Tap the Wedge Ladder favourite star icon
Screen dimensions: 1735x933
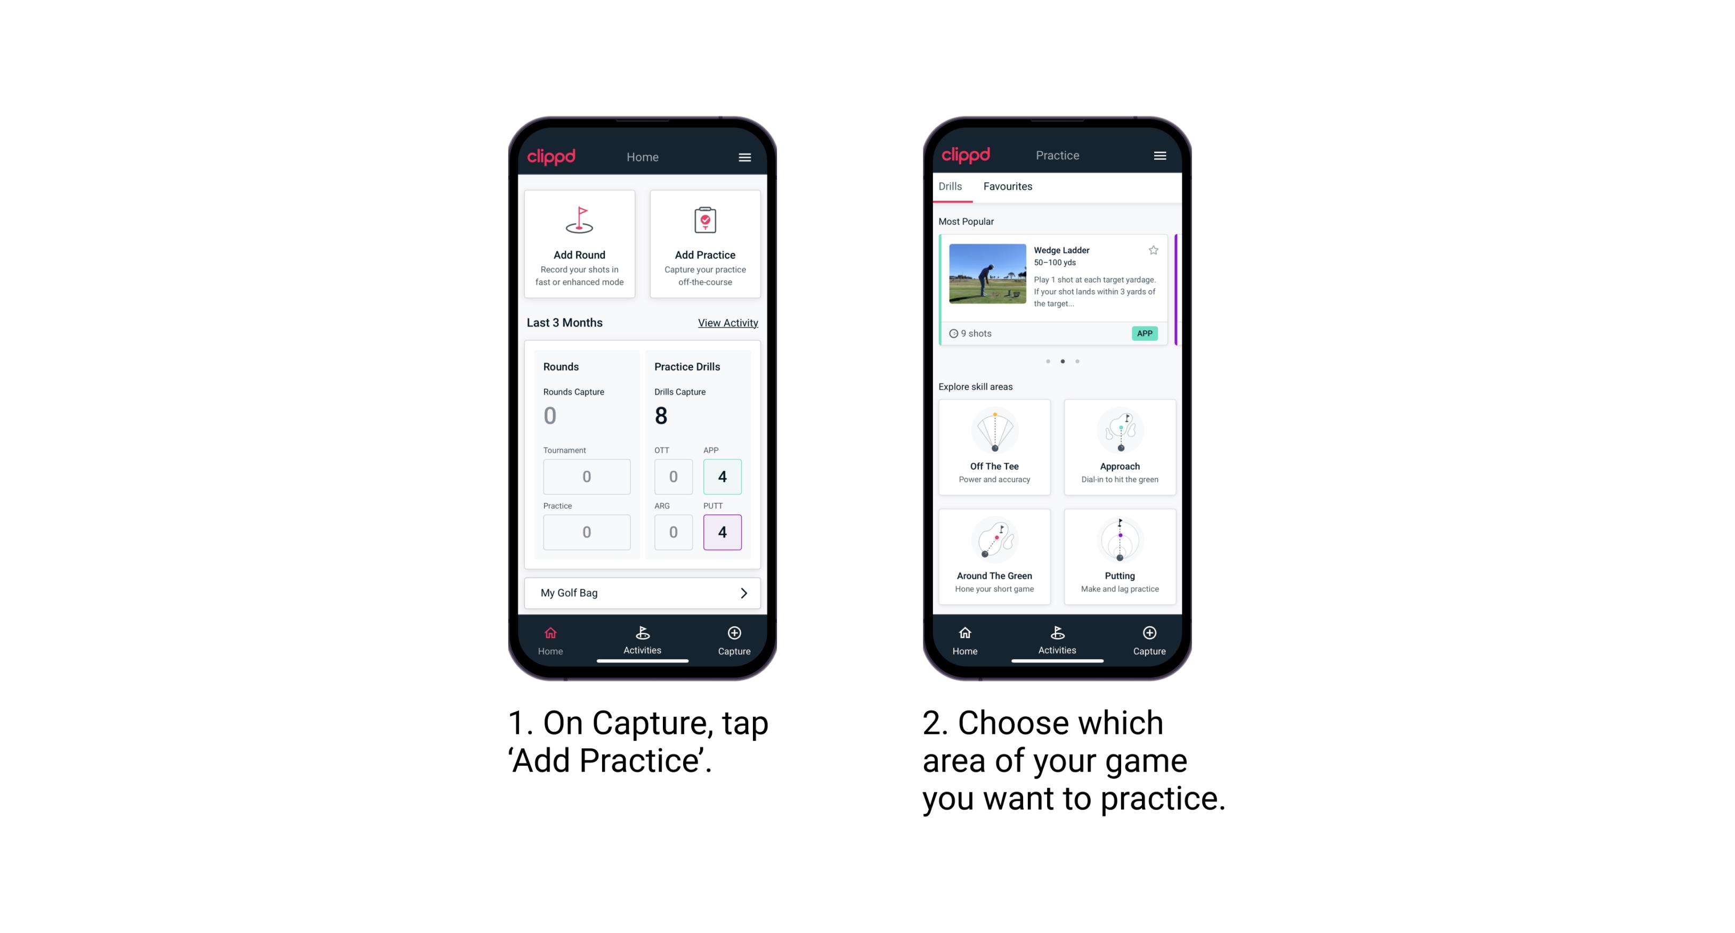tap(1150, 250)
